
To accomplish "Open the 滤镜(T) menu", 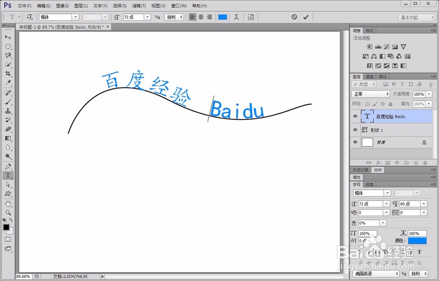I will click(x=139, y=6).
